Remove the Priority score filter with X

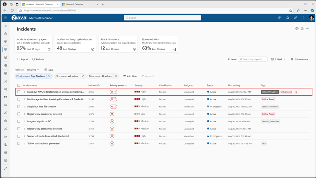point(49,76)
